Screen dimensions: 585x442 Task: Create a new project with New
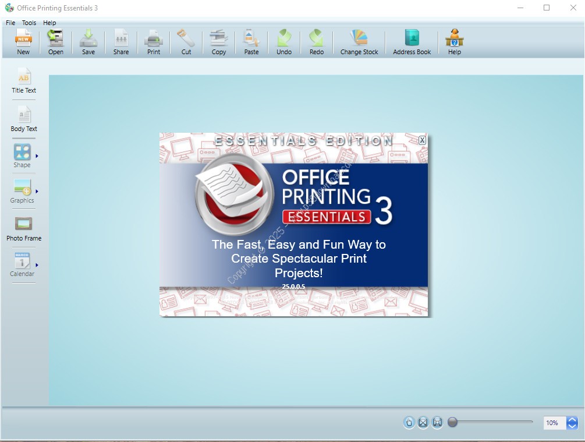(23, 42)
